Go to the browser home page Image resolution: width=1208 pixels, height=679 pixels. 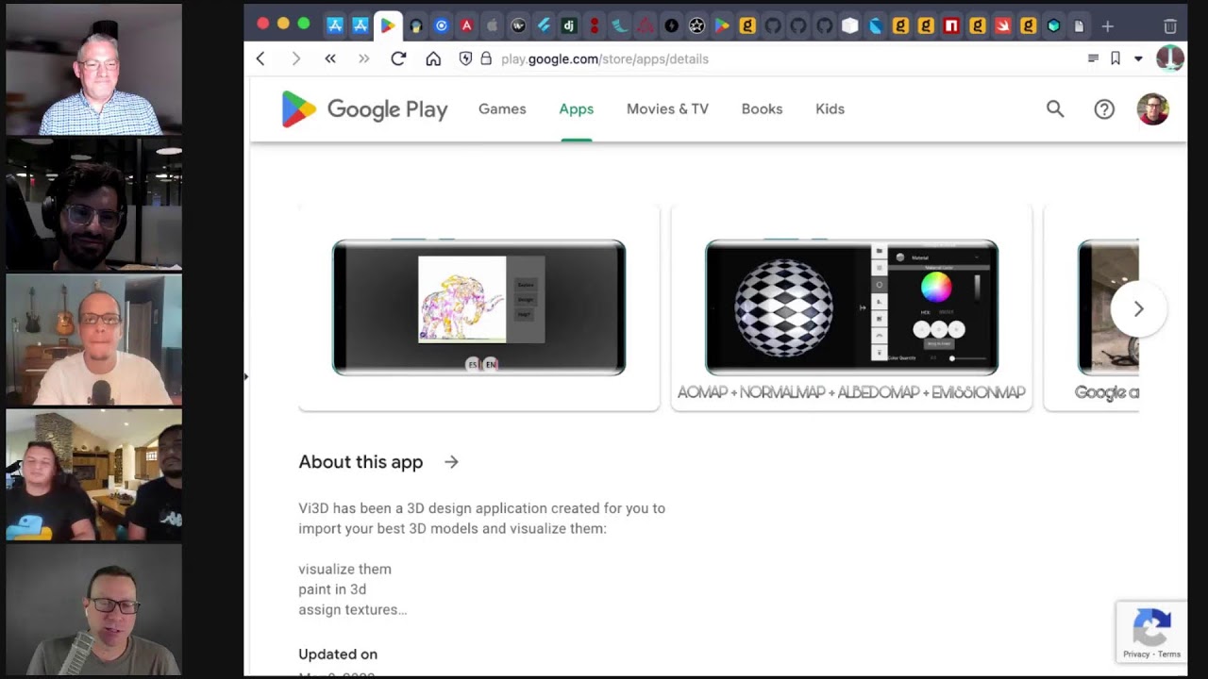click(433, 58)
